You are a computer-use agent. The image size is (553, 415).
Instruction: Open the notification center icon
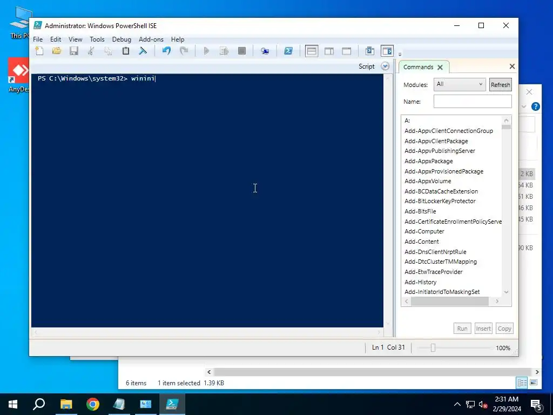(536, 404)
